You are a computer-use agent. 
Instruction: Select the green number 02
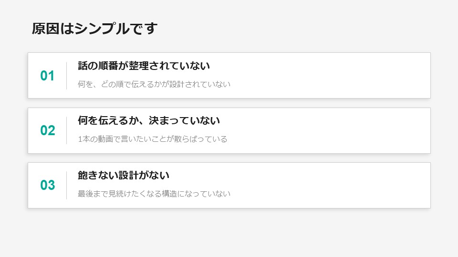pyautogui.click(x=47, y=130)
